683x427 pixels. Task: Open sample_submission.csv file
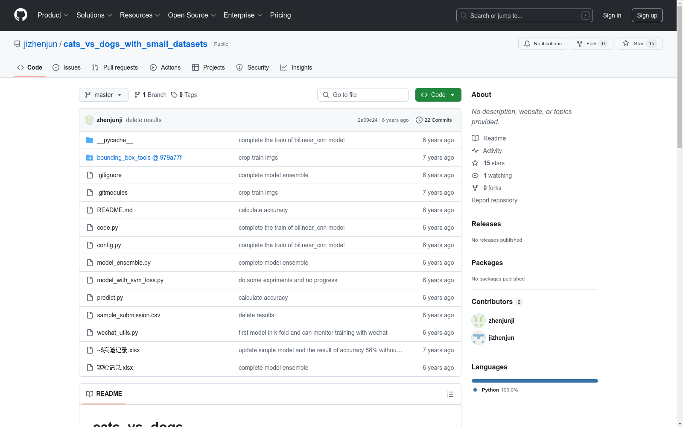[128, 315]
